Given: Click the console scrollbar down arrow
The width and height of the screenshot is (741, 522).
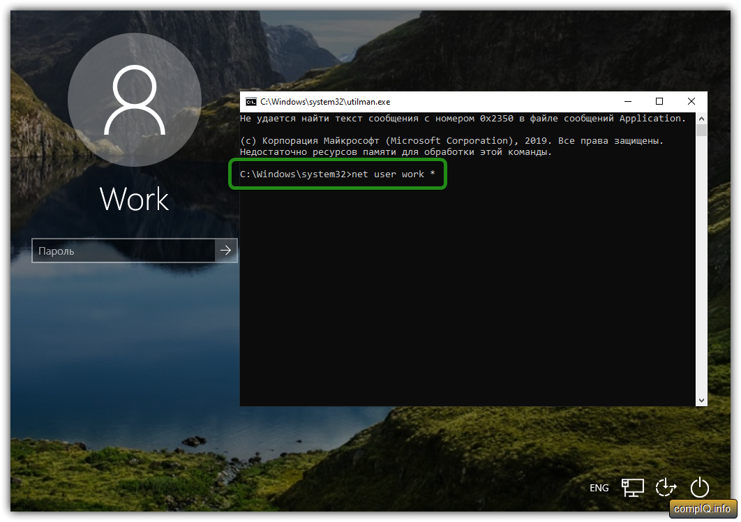Looking at the screenshot, I should (x=701, y=400).
